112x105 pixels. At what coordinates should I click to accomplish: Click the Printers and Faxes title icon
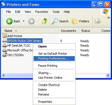(x=4, y=4)
